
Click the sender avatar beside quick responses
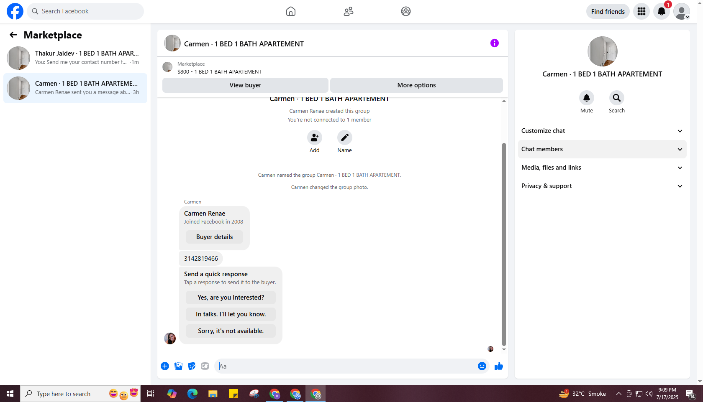point(170,338)
